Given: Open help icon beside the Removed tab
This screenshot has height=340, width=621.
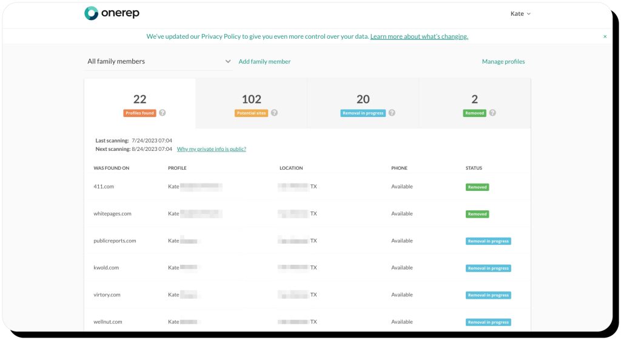Looking at the screenshot, I should pos(492,113).
